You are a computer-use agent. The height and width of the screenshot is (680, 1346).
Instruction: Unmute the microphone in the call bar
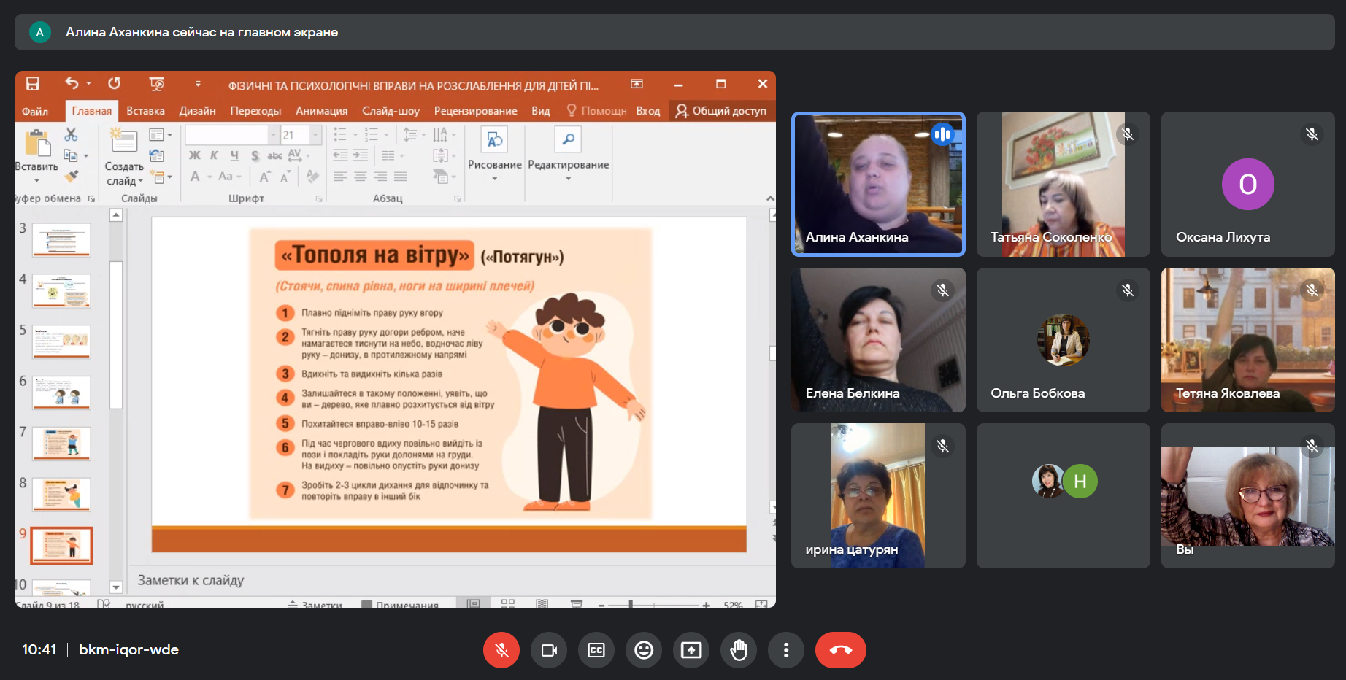tap(501, 650)
